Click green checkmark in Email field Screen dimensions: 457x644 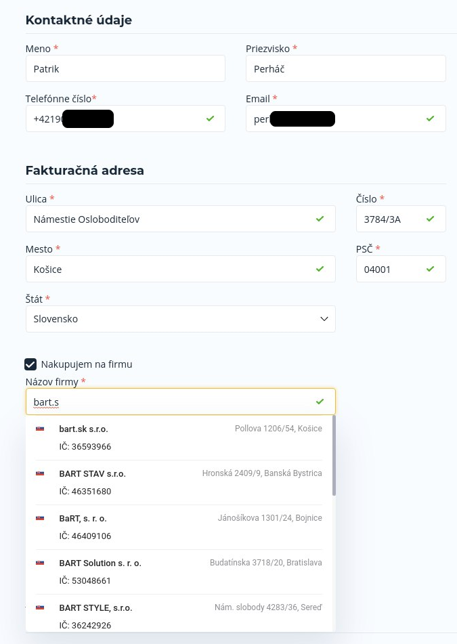tap(431, 119)
